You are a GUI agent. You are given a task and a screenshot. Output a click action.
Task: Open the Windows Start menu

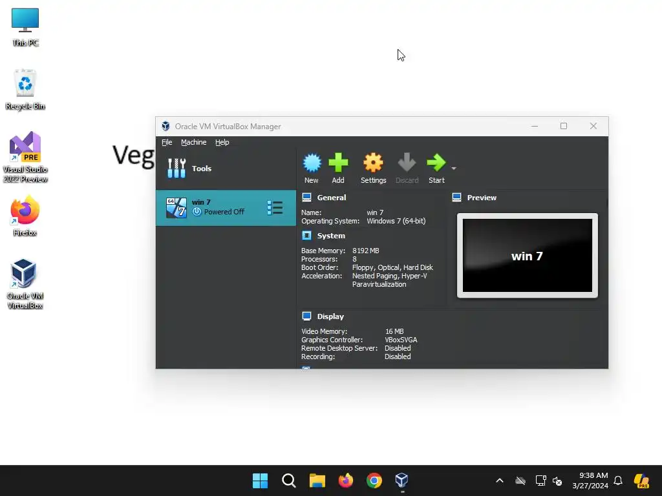point(260,480)
